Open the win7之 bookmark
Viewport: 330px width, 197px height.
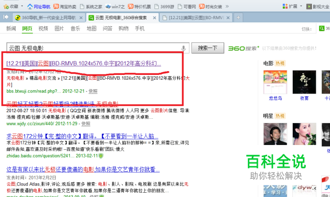point(115,7)
